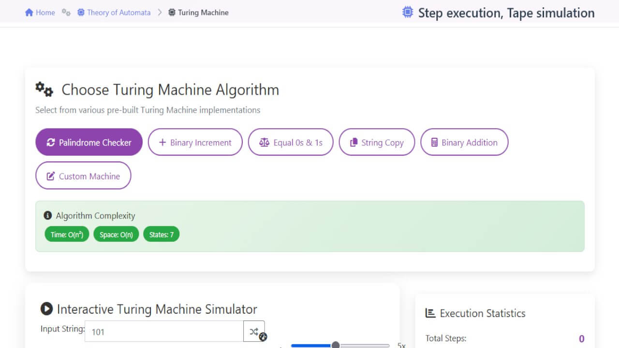The height and width of the screenshot is (348, 619).
Task: Click the chart icon beside Execution Statistics
Action: (430, 313)
